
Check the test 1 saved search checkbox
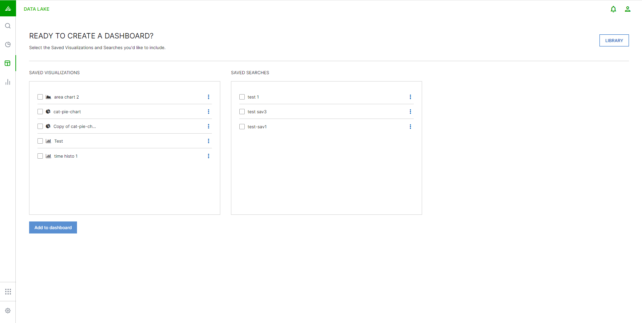pos(242,97)
